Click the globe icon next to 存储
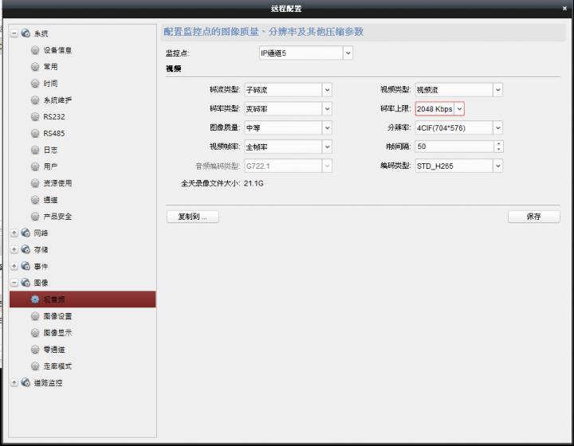The image size is (574, 446). 26,249
